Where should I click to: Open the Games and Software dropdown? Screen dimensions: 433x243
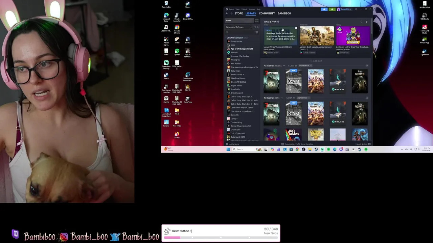click(x=238, y=27)
